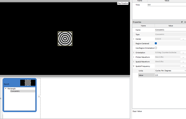Collapse the Spatial Frequency property
The height and width of the screenshot is (119, 186).
tap(133, 66)
